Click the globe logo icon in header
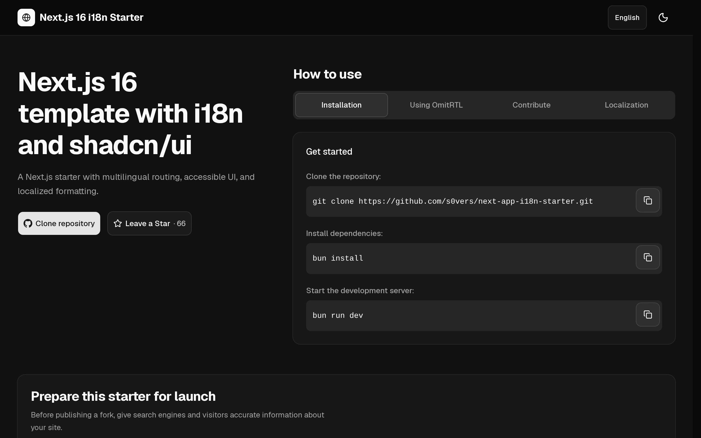 tap(26, 17)
